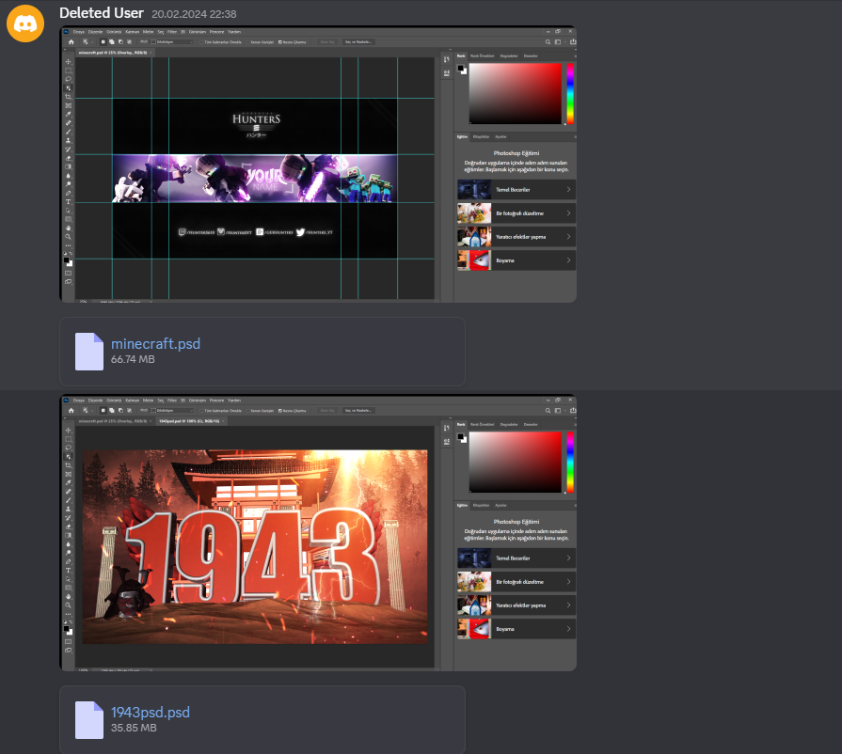The image size is (842, 754).
Task: Select the Brush tool in the minecraft.psd screenshot
Action: pyautogui.click(x=68, y=132)
